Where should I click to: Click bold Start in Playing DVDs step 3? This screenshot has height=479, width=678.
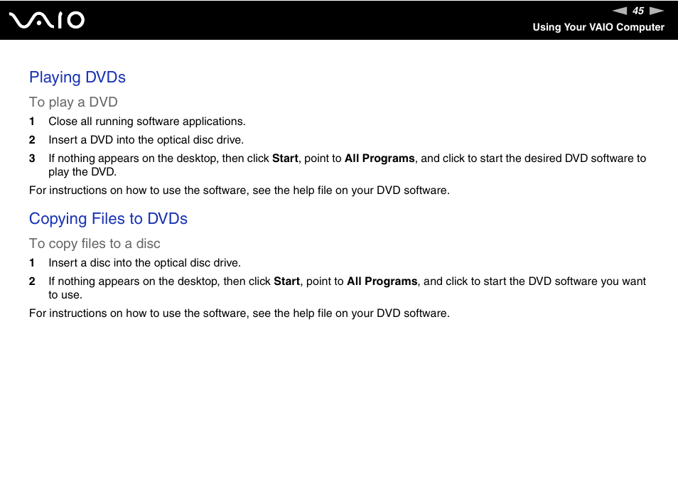[285, 158]
